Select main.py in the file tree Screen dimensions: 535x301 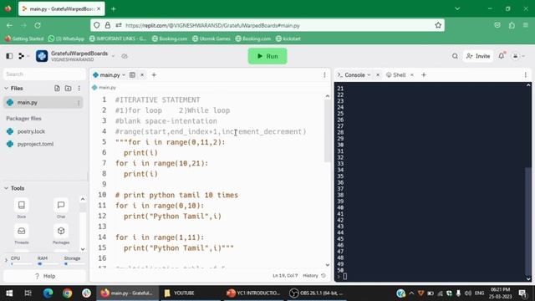43,102
